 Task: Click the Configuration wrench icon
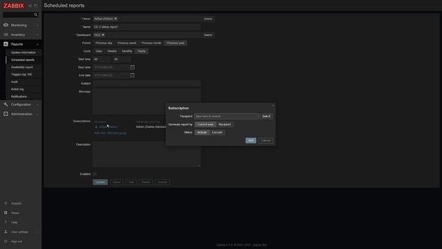[x=6, y=104]
